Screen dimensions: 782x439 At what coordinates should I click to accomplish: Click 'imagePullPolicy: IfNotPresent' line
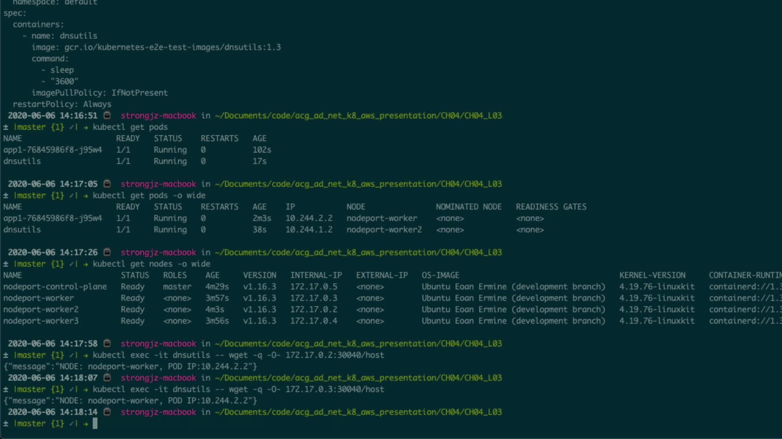[99, 93]
